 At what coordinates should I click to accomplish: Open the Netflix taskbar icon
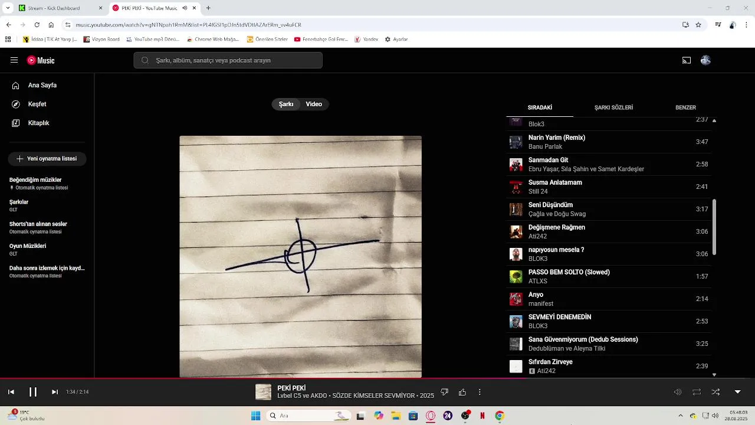coord(482,416)
